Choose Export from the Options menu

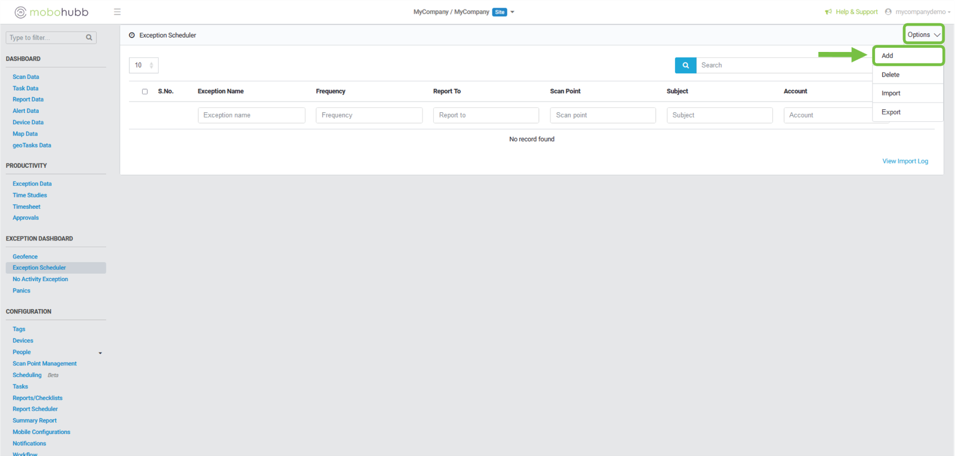tap(891, 112)
